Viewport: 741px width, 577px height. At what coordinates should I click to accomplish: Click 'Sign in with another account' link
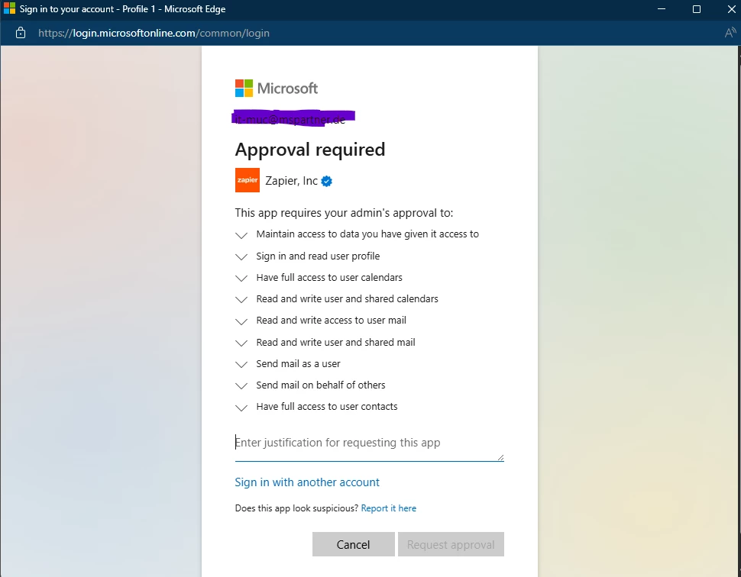point(307,482)
